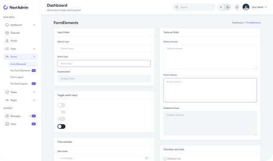The height and width of the screenshot is (161, 273).
Task: Click the 'Checkbox and radio' card title
Action: [x=174, y=149]
